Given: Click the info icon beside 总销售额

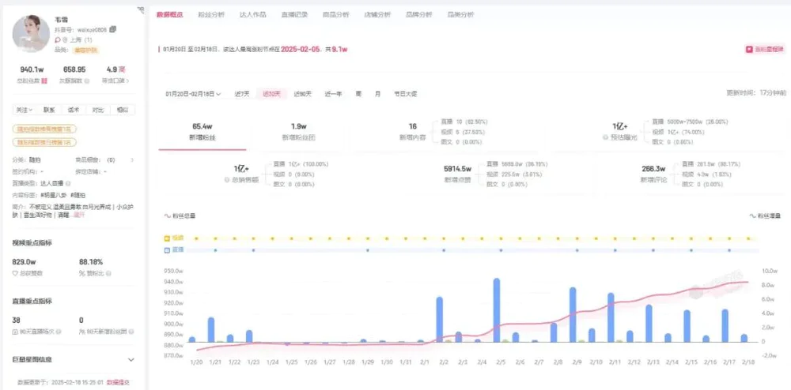Looking at the screenshot, I should [227, 179].
